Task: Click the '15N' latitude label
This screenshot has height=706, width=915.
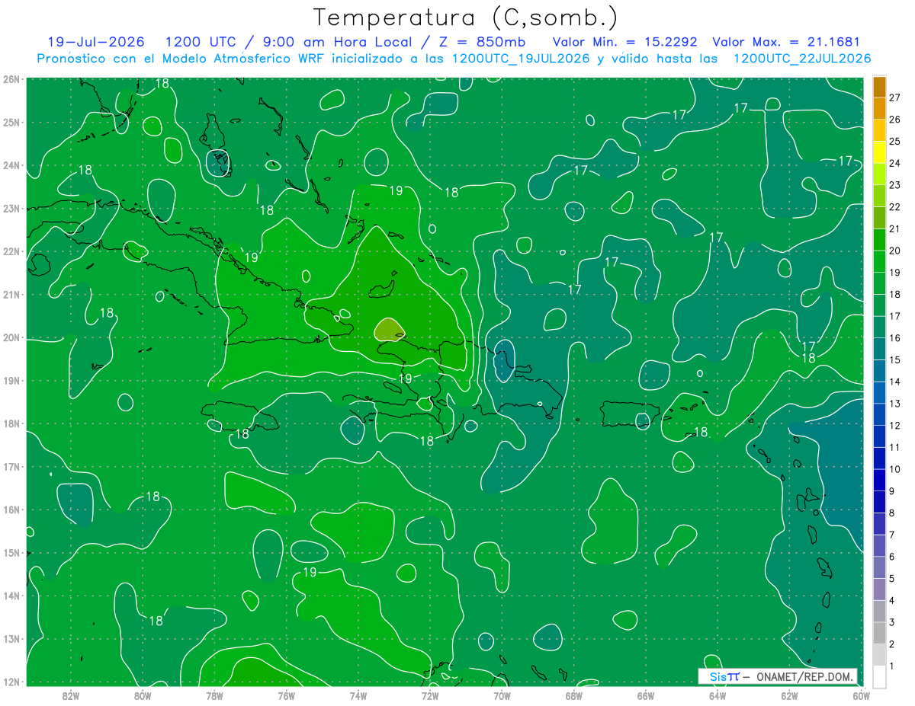Action: click(x=11, y=552)
